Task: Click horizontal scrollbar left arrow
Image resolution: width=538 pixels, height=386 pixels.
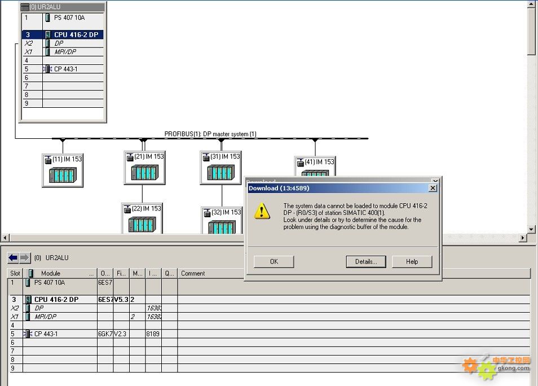Action: [x=5, y=238]
